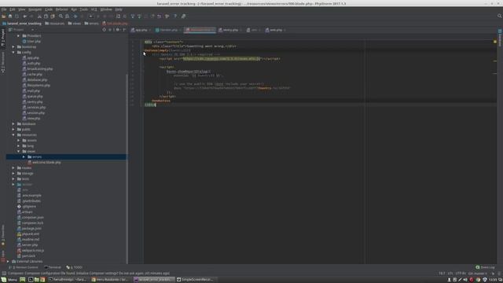Click the Save All toolbar icon
This screenshot has width=503, height=283.
(x=10, y=16)
